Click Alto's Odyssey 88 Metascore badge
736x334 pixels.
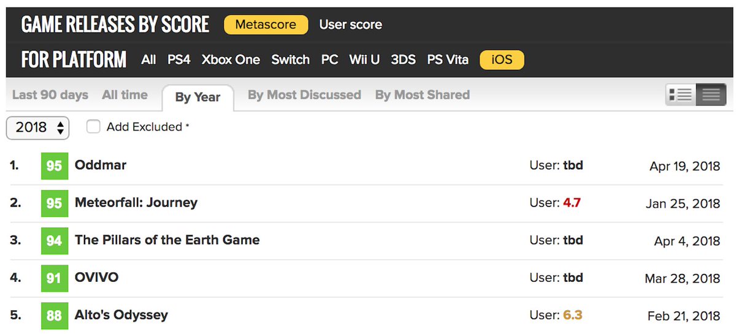click(x=54, y=315)
